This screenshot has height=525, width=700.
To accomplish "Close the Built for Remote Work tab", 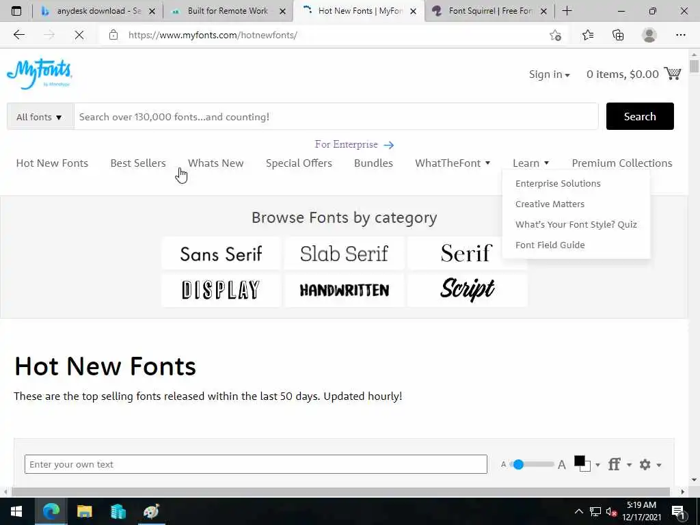I will [282, 11].
